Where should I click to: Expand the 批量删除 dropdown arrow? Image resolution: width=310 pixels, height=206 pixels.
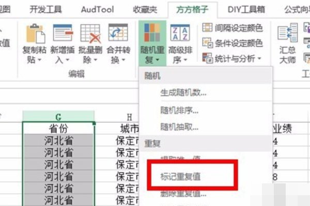coord(96,60)
